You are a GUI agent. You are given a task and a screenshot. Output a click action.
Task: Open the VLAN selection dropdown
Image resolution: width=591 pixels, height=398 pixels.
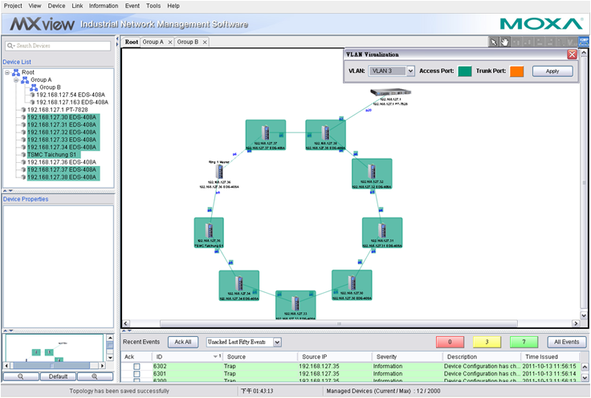coord(410,71)
